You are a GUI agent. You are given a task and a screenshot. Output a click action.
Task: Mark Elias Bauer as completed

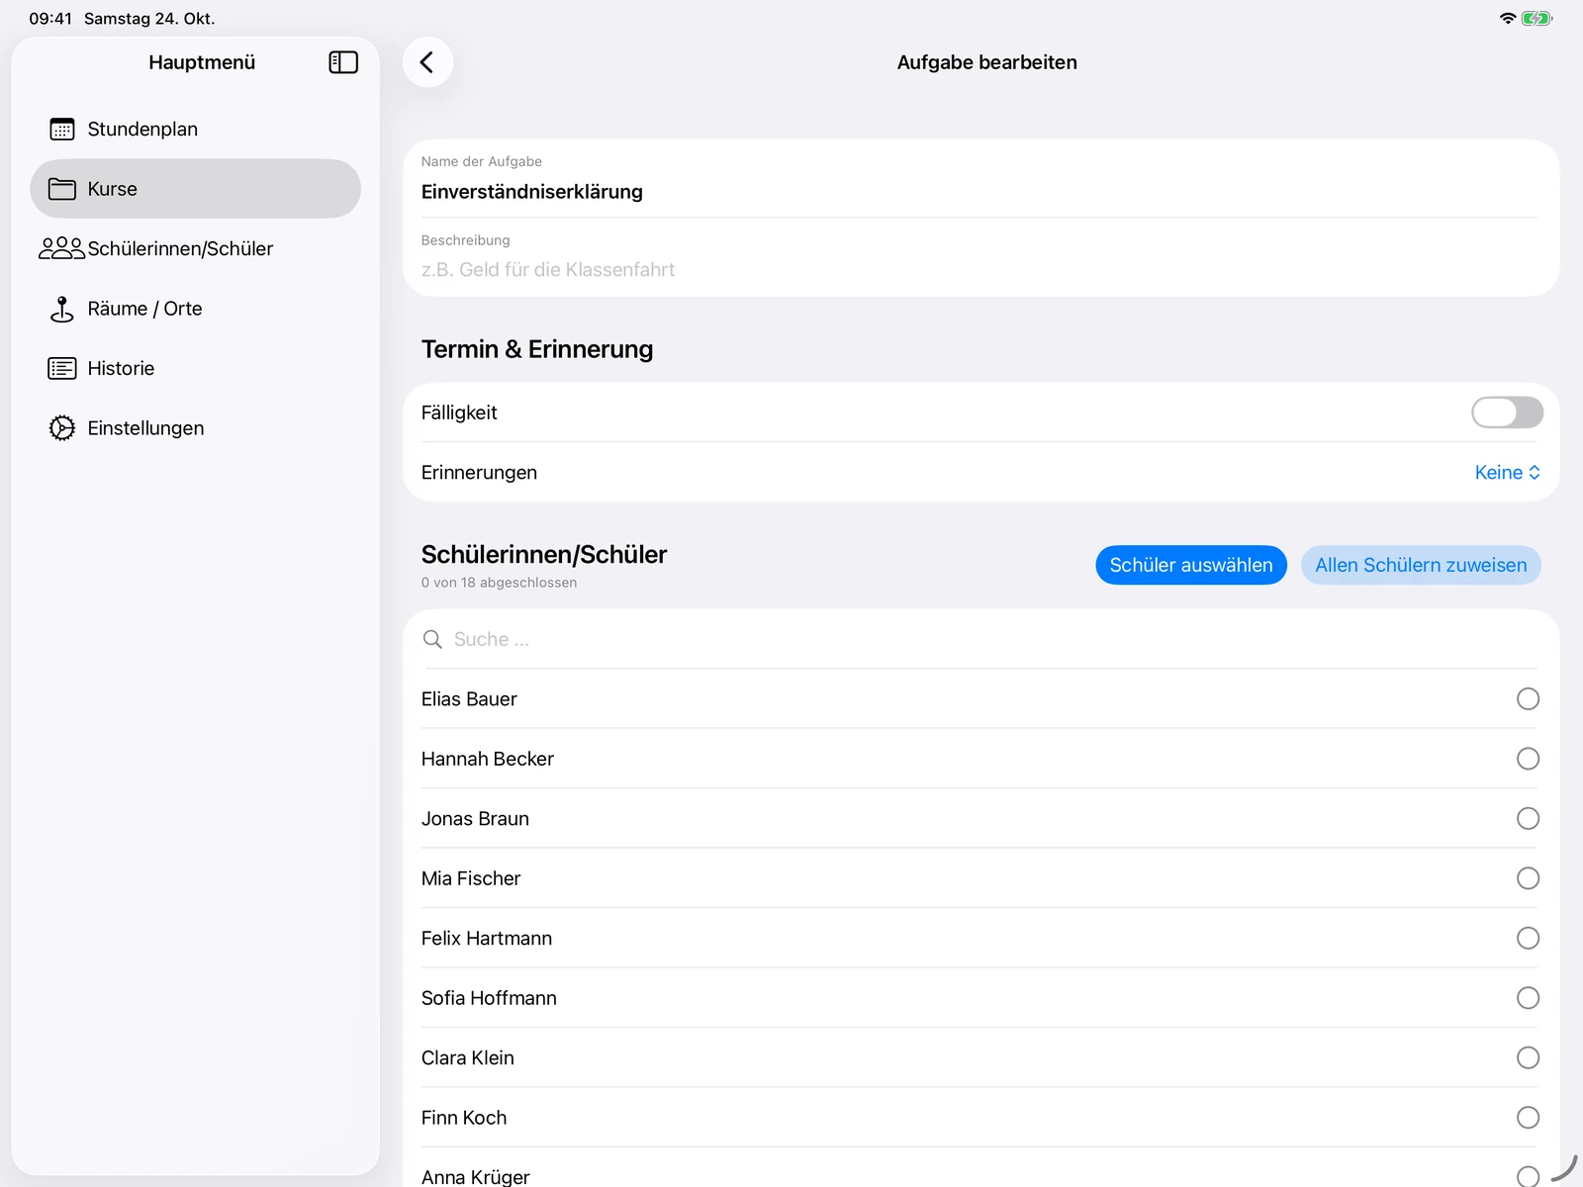(x=1528, y=699)
